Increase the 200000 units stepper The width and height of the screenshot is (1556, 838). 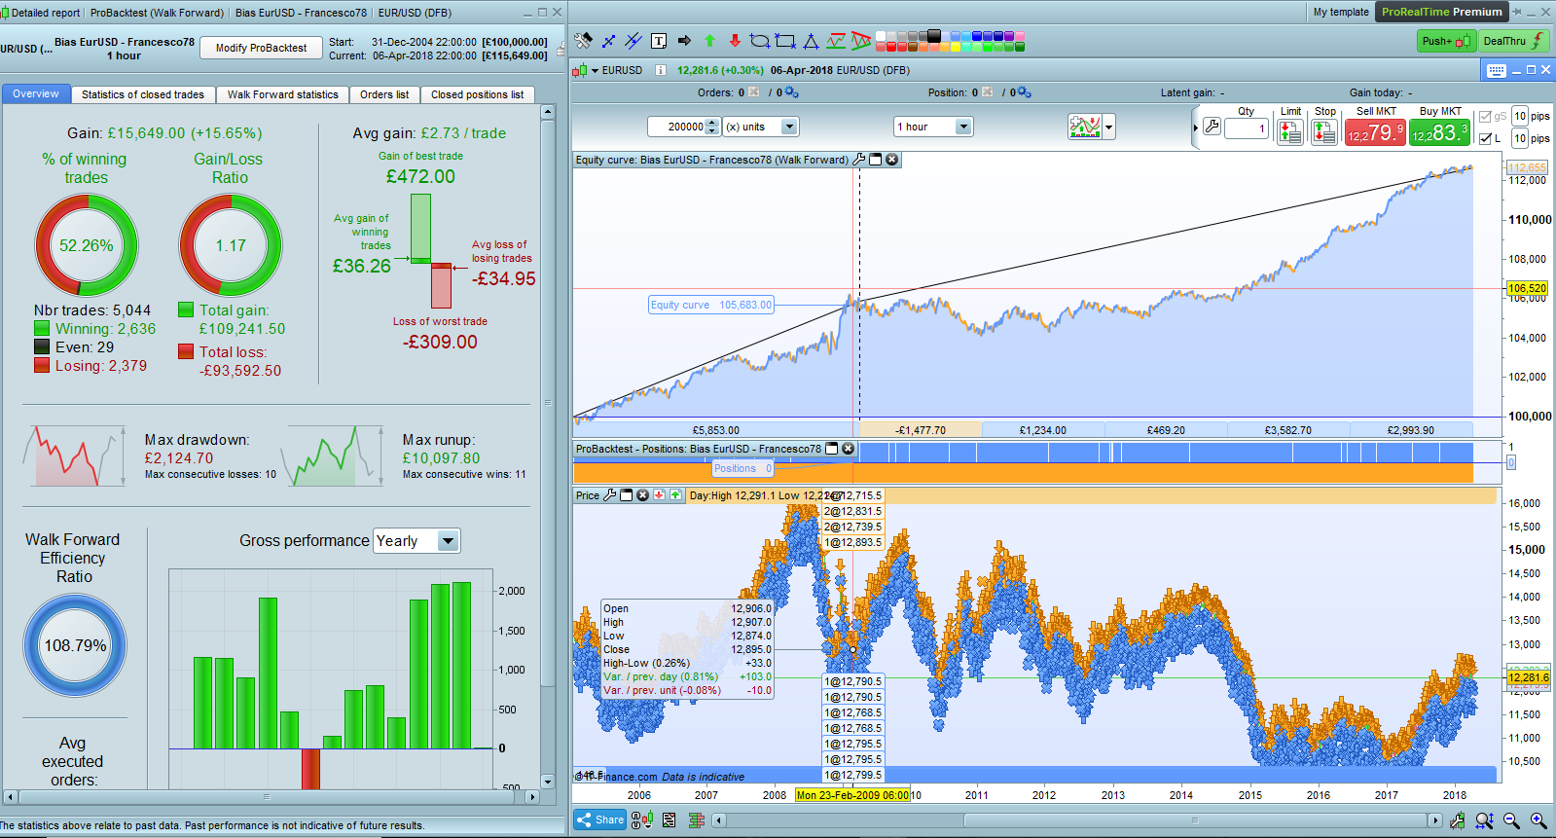coord(712,123)
